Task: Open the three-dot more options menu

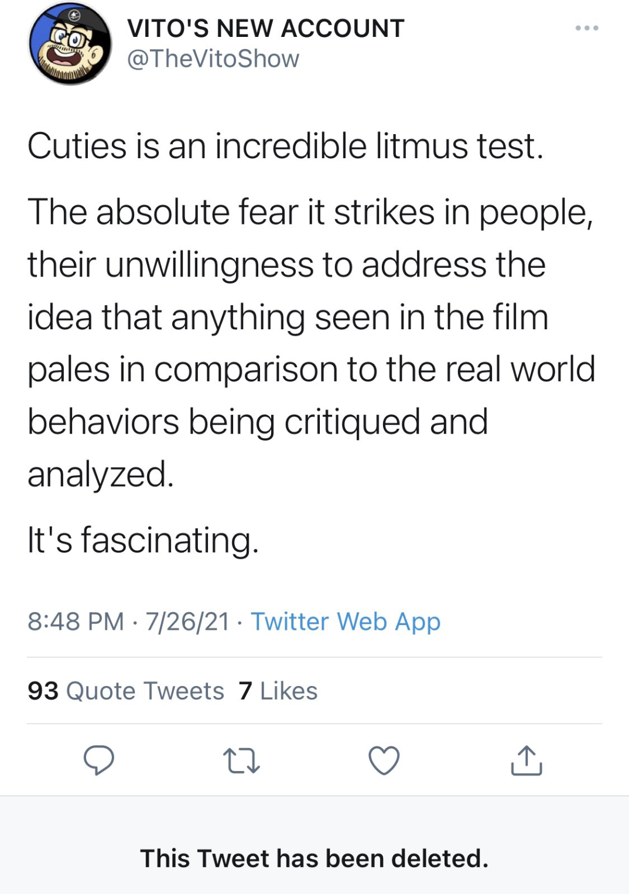Action: [x=586, y=28]
